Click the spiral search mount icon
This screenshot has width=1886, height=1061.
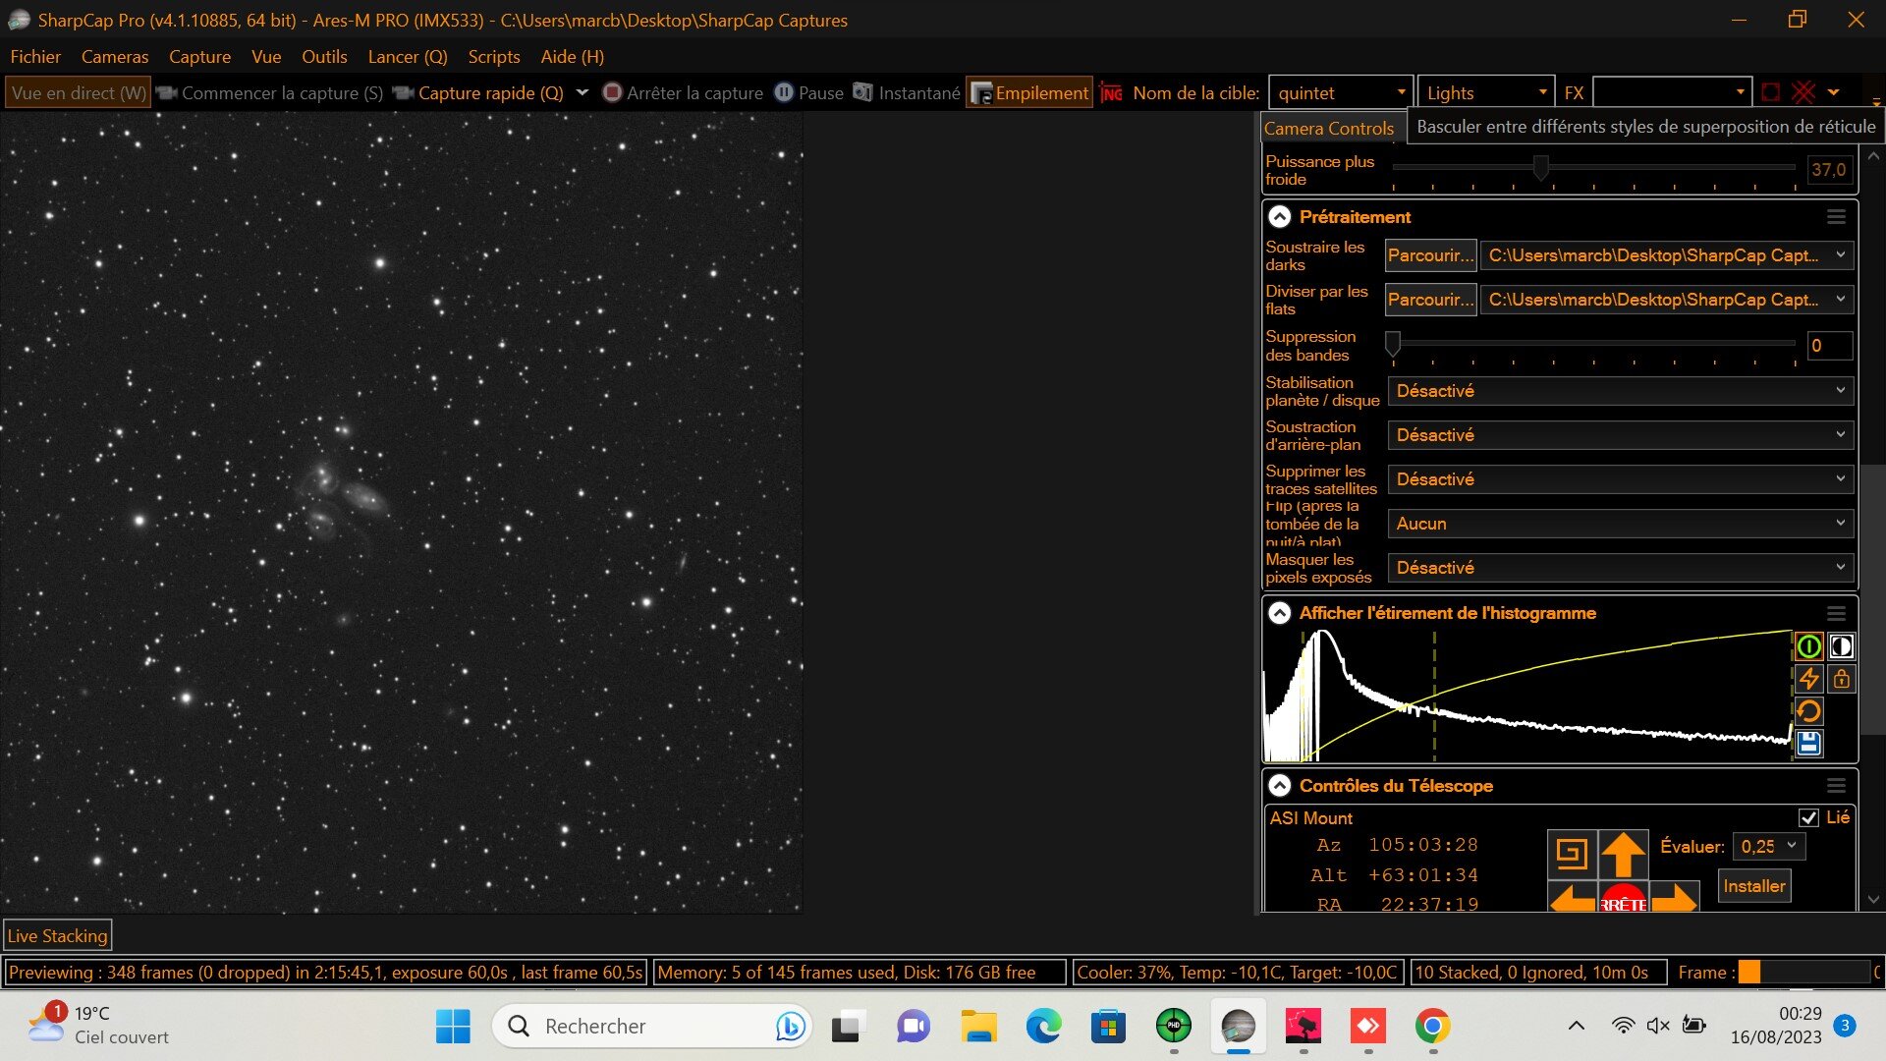coord(1572,853)
